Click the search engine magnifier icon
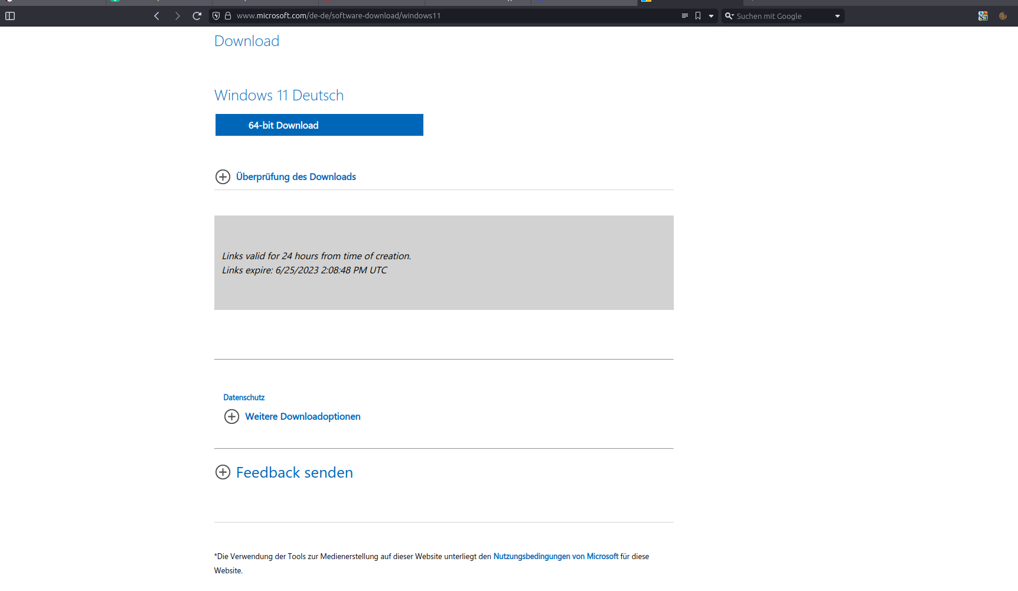Viewport: 1018px width, 591px height. [x=729, y=16]
